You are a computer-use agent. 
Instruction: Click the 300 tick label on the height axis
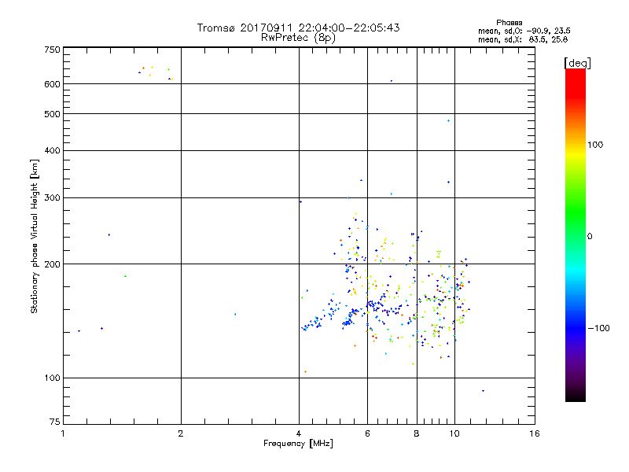pyautogui.click(x=52, y=197)
